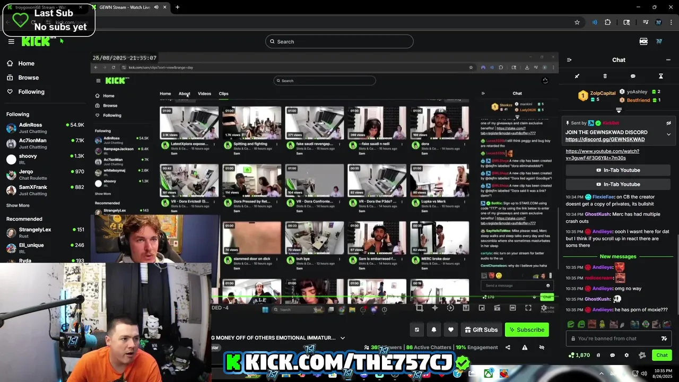Click chat identity bubble icon near settings
Viewport: 679px width, 382px height.
[612, 355]
